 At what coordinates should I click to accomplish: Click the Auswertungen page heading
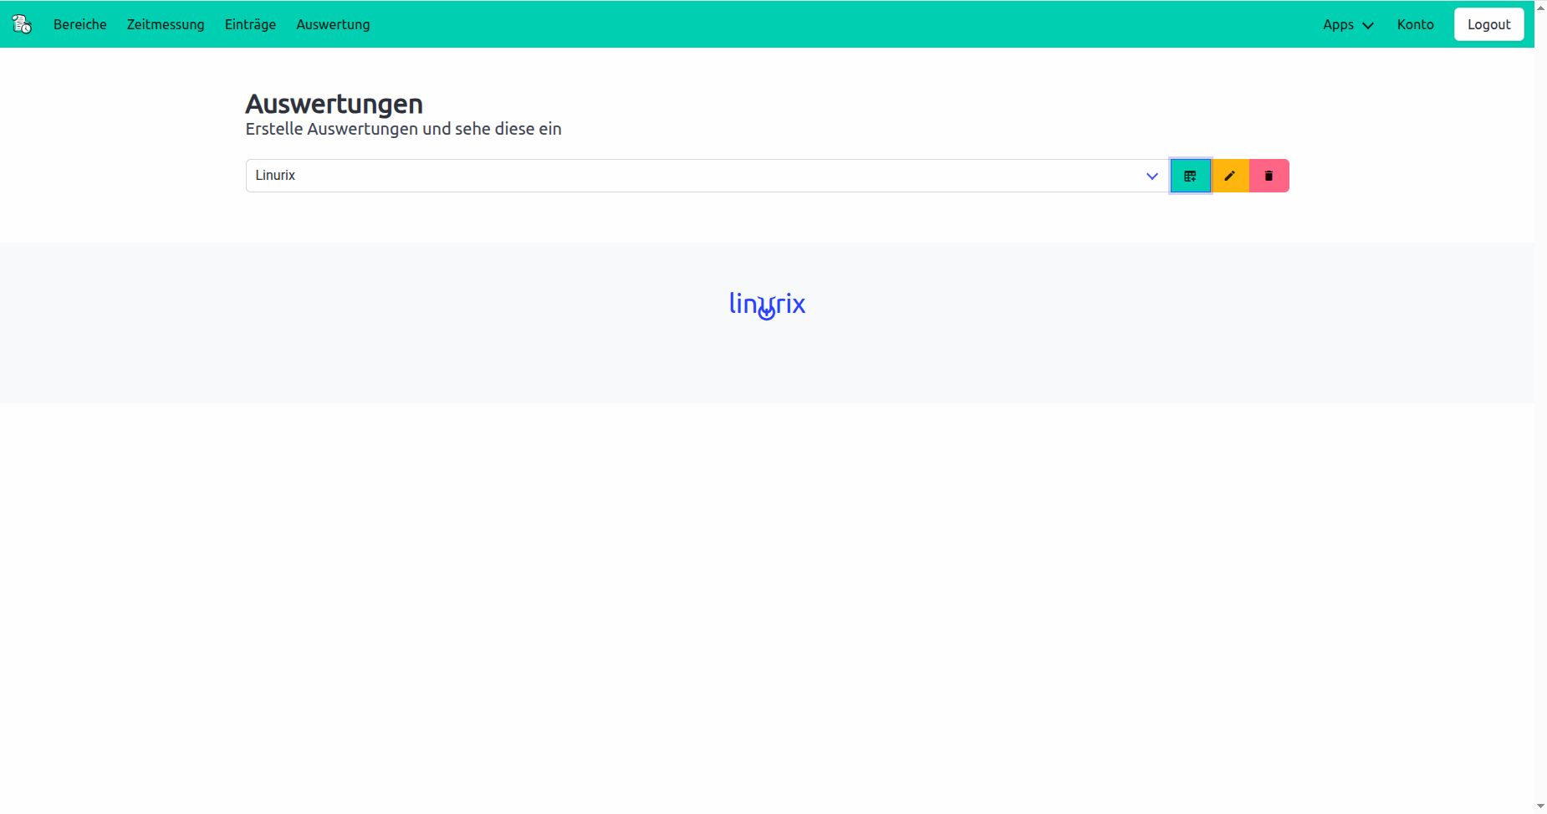click(334, 104)
